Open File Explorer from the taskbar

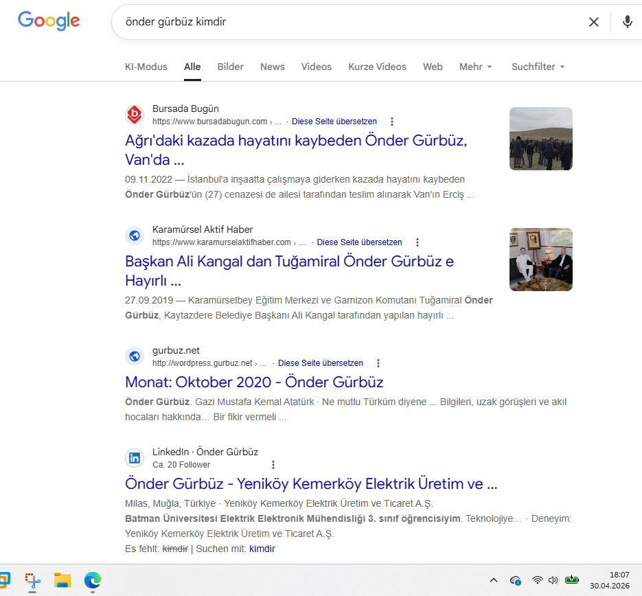coord(62,580)
